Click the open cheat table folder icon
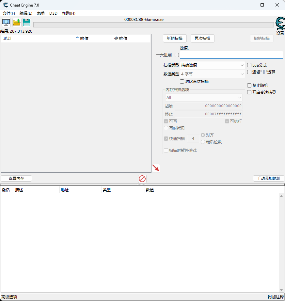 click(x=17, y=23)
